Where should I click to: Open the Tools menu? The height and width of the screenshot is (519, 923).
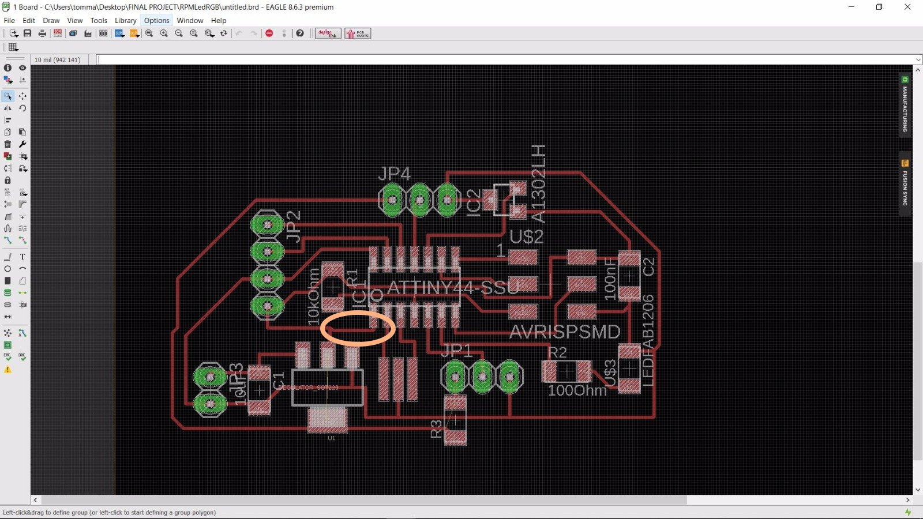(x=99, y=20)
